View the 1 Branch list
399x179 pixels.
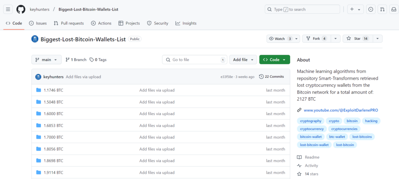click(x=76, y=60)
